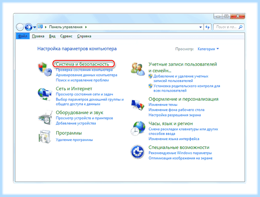Image resolution: width=260 pixels, height=197 pixels.
Task: Click the Network and Internet globe icon
Action: point(45,94)
